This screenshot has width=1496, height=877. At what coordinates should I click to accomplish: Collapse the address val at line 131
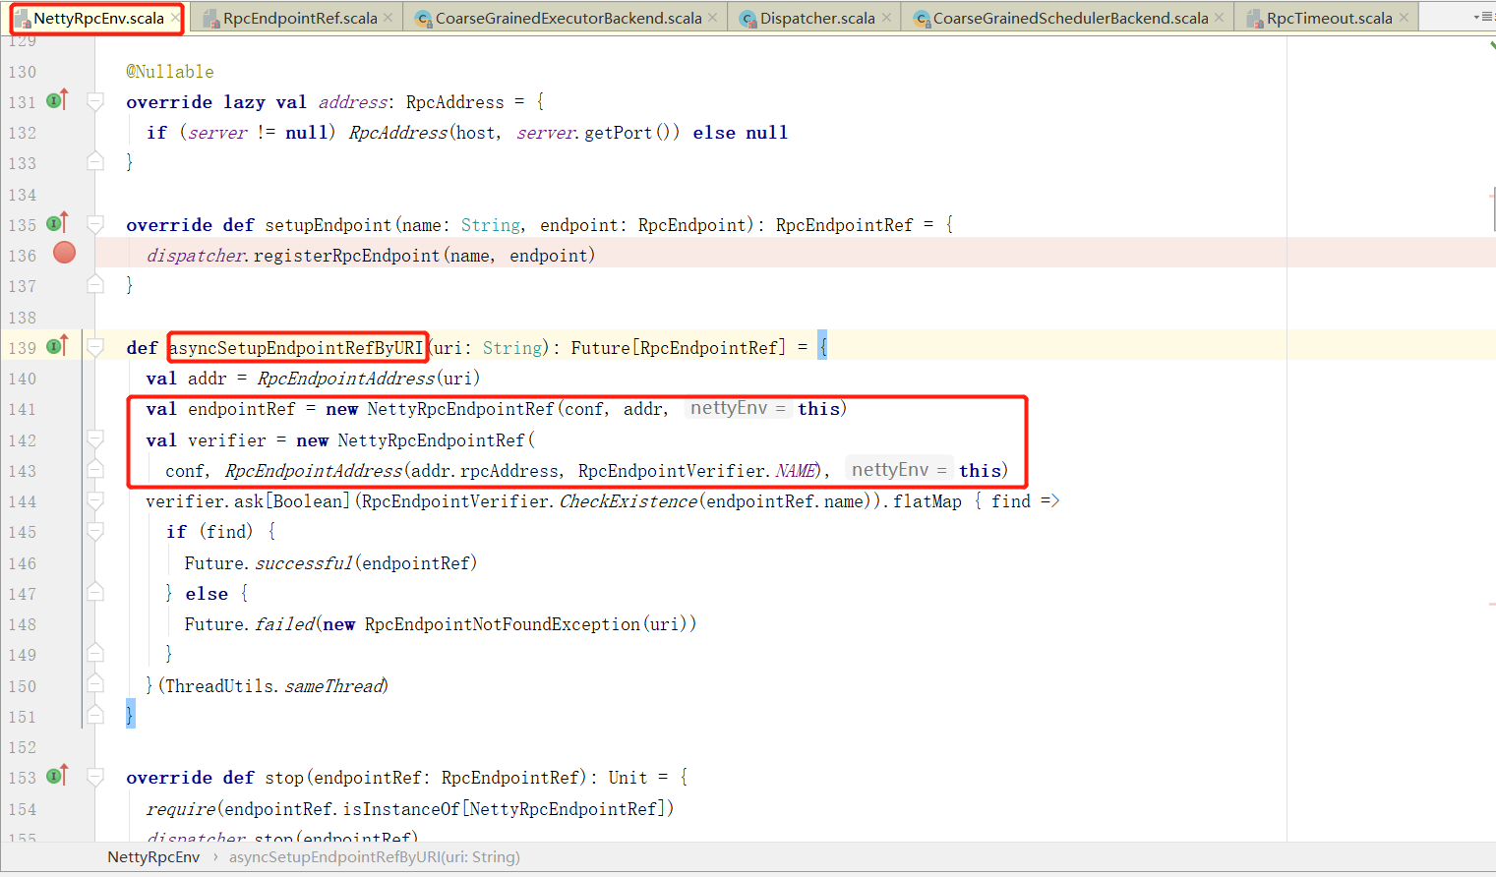(x=95, y=101)
